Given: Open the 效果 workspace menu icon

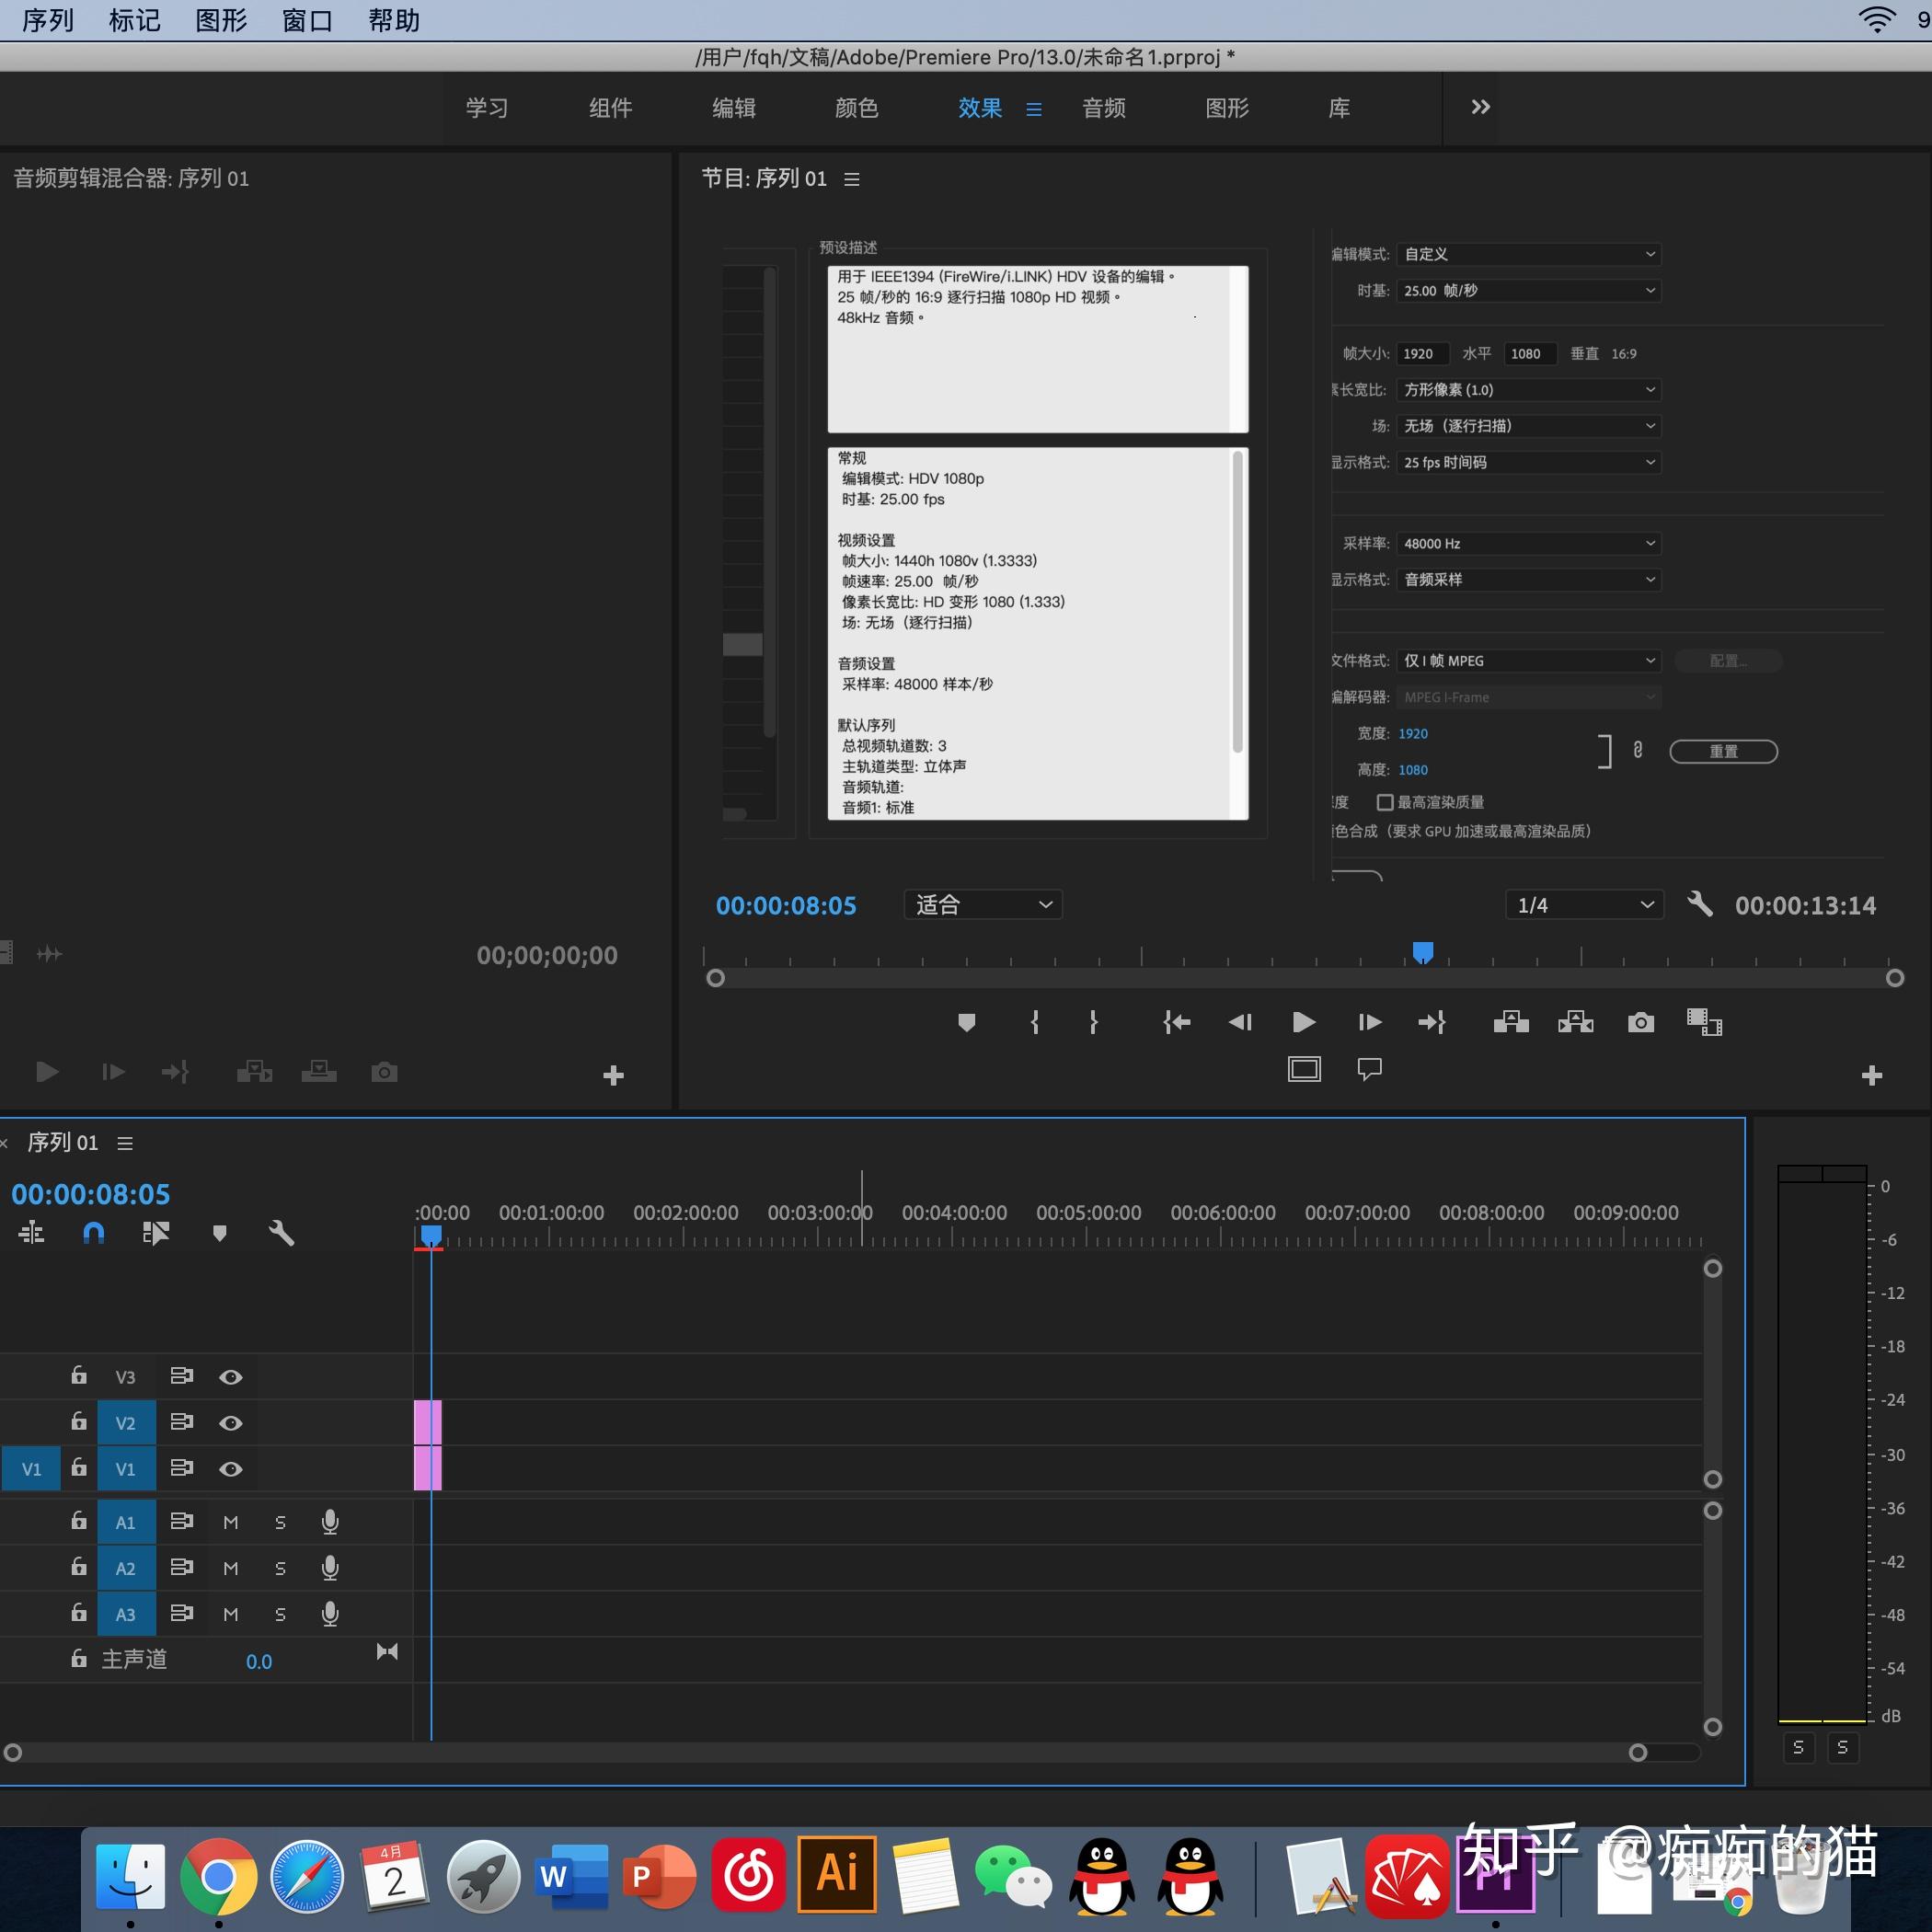Looking at the screenshot, I should click(1034, 109).
